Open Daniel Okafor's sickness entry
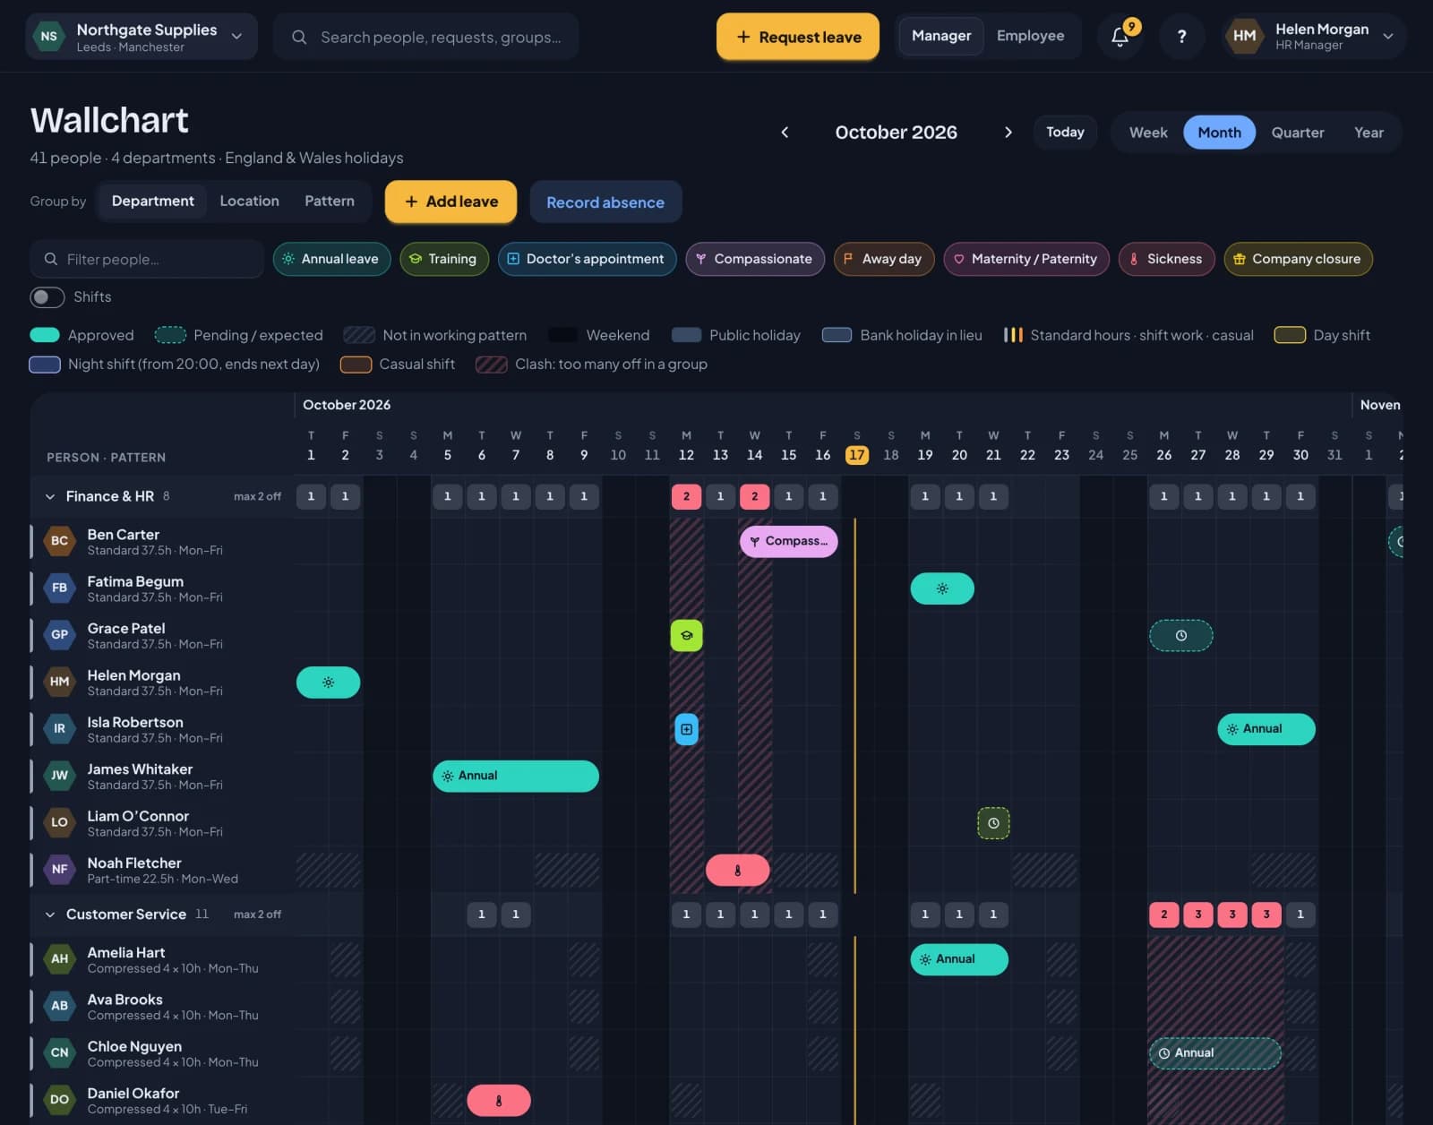Screen dimensions: 1433x1125 tap(499, 1100)
